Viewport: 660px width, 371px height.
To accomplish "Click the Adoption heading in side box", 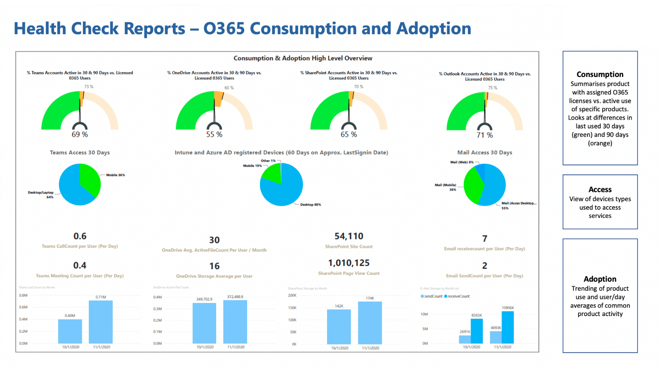I will 600,279.
